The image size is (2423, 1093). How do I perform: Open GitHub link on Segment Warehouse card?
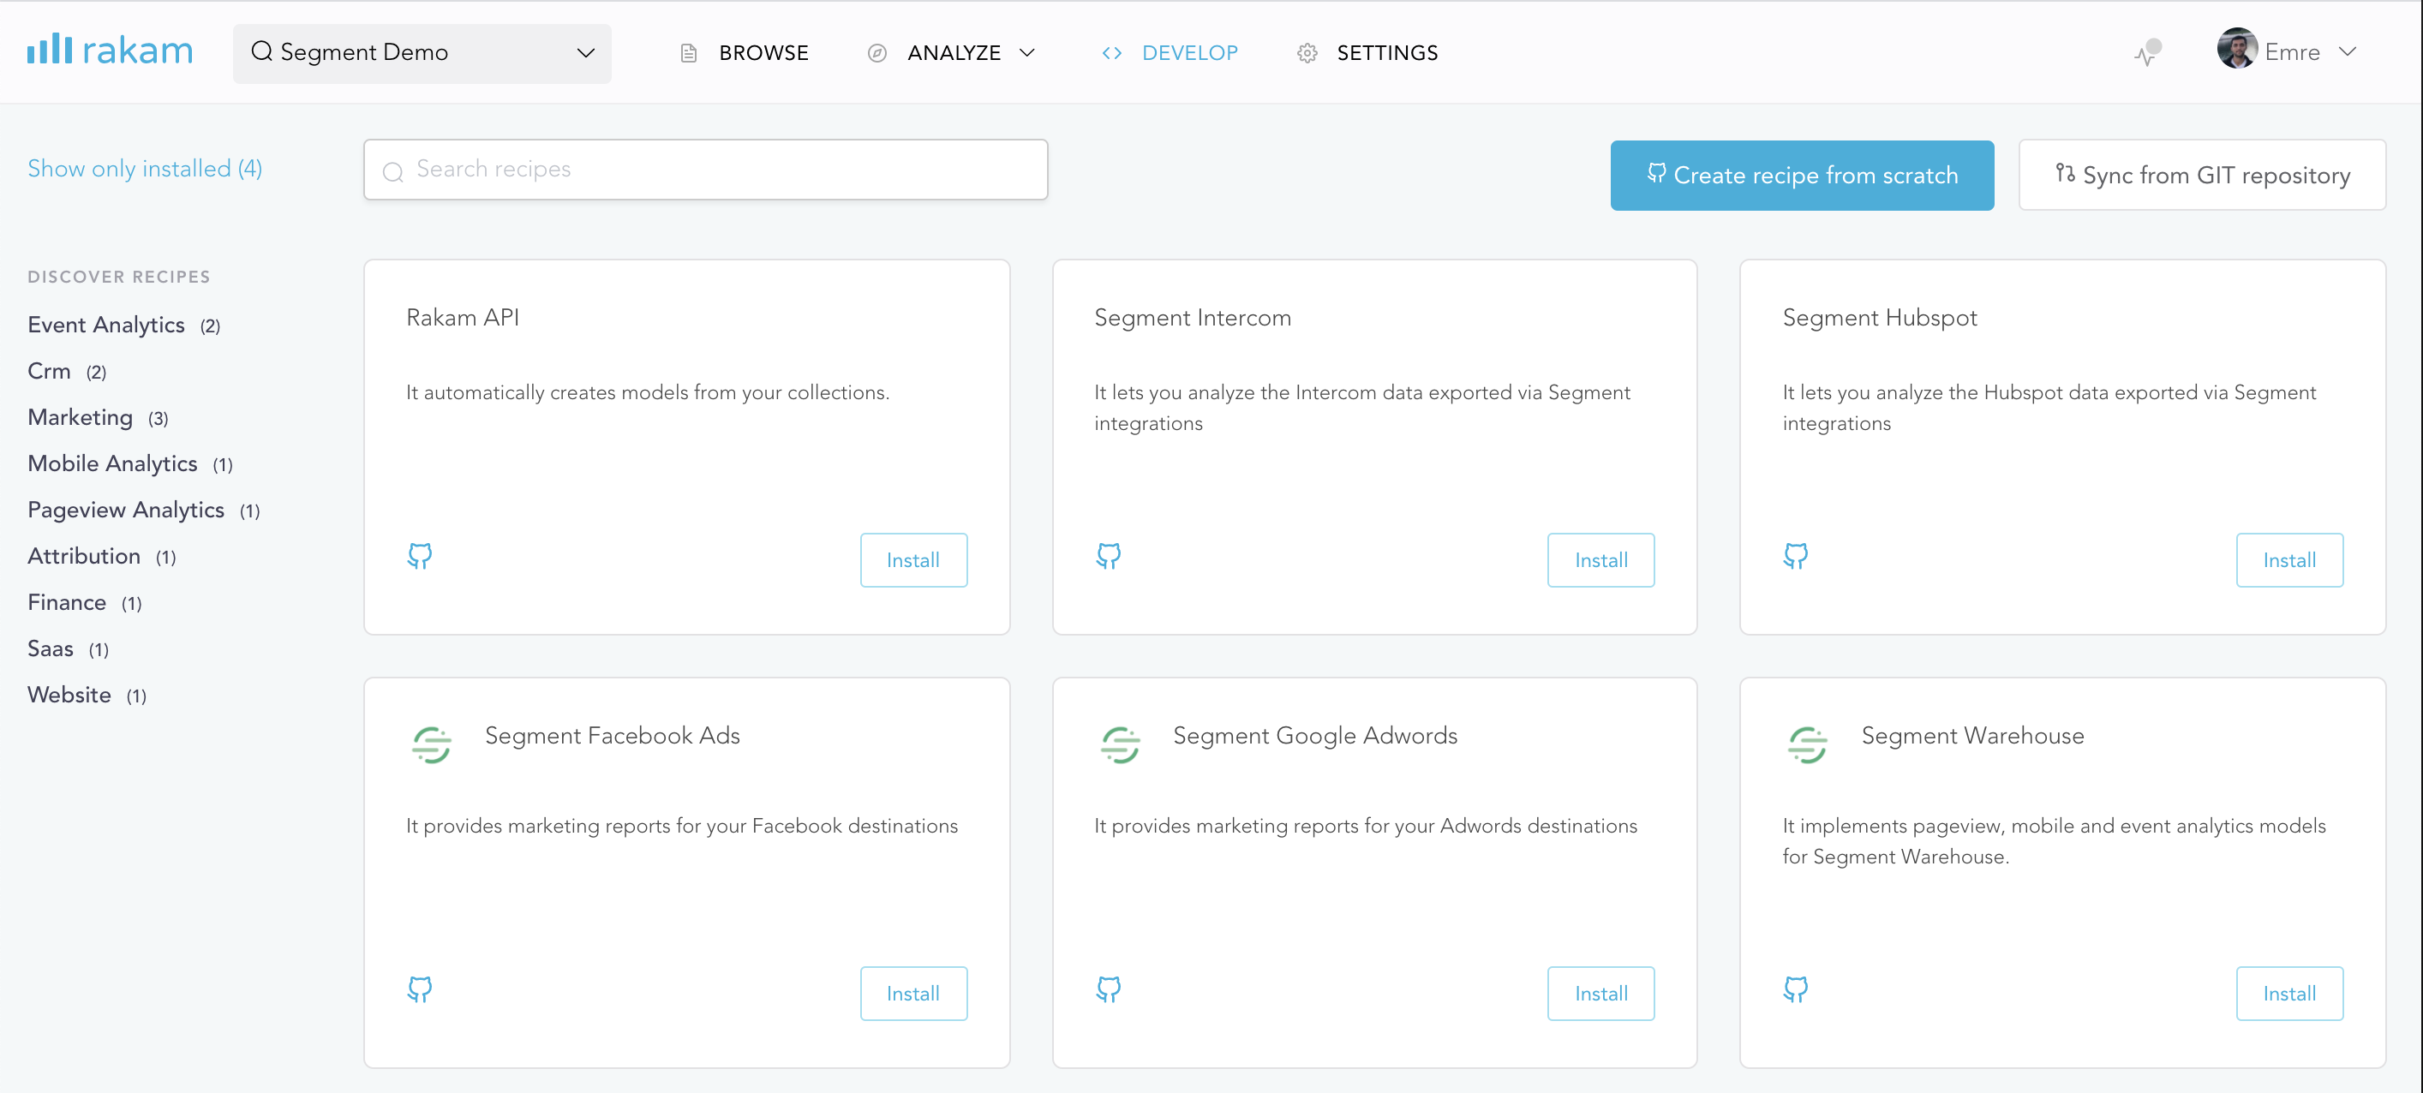point(1796,989)
